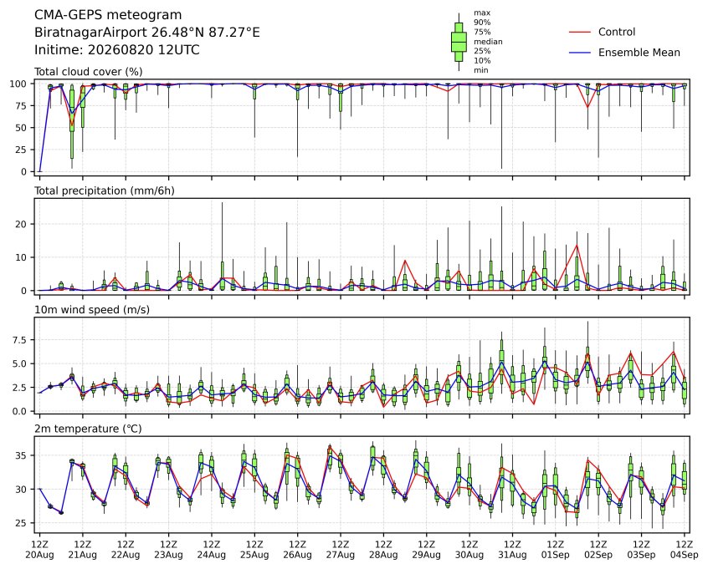The height and width of the screenshot is (569, 708).
Task: Click the '10%' legend label
Action: (482, 60)
